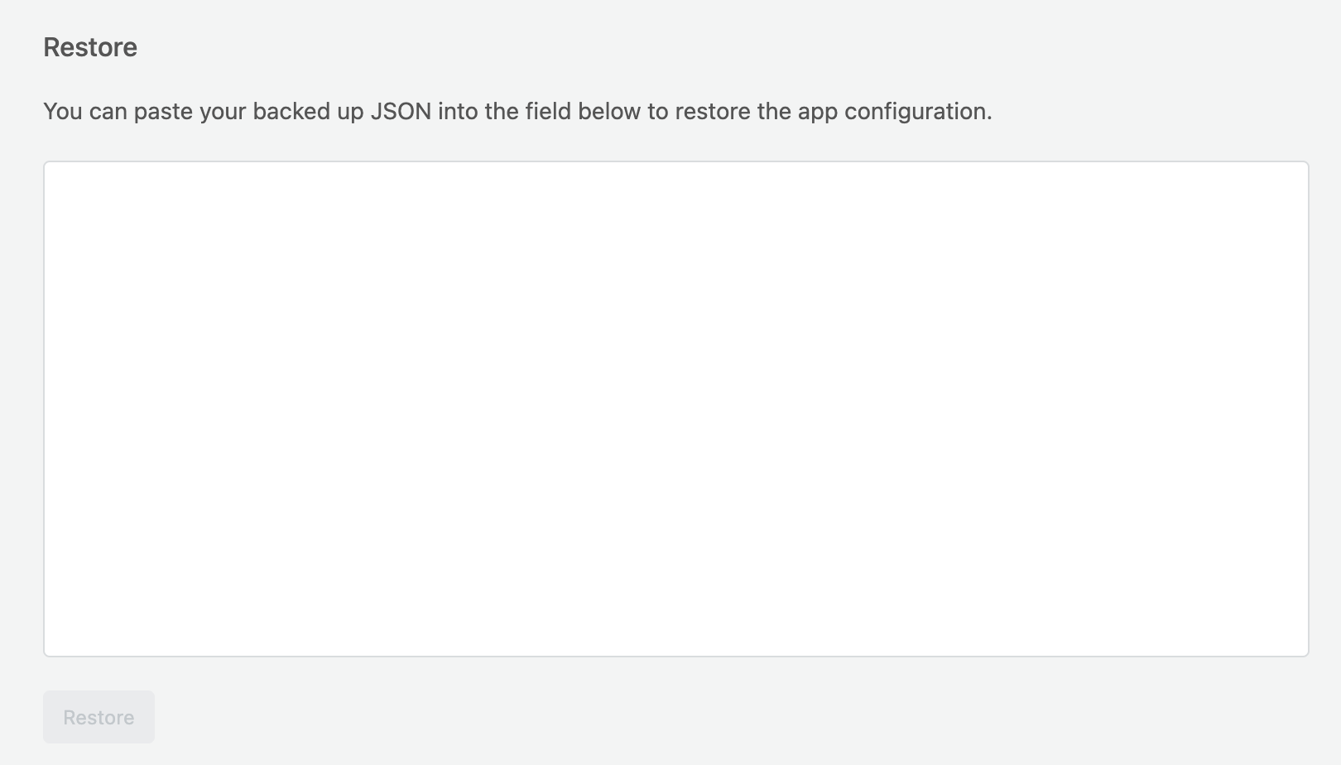The height and width of the screenshot is (765, 1341).
Task: Click the text area under the instructions
Action: pyautogui.click(x=675, y=409)
